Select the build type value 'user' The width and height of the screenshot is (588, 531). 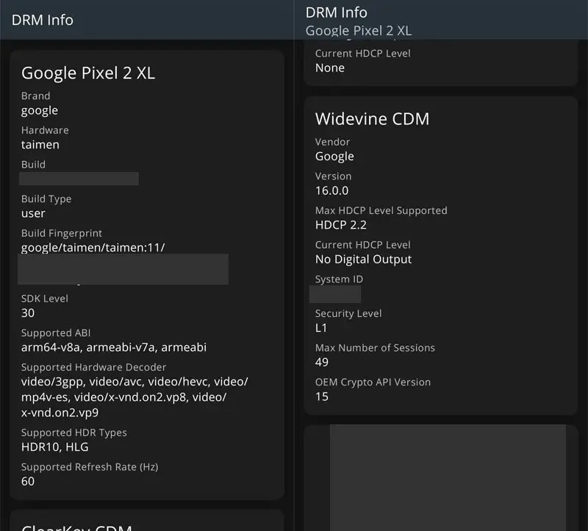pos(33,213)
